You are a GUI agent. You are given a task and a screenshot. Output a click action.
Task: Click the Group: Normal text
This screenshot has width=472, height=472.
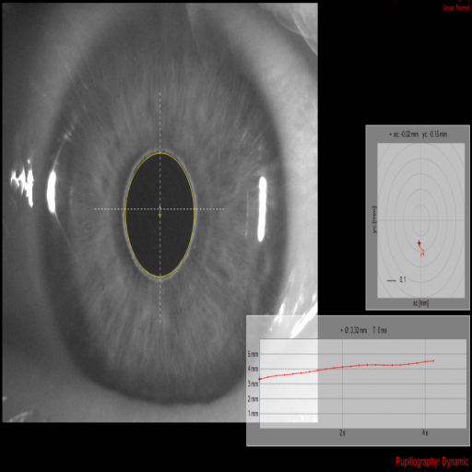click(455, 7)
